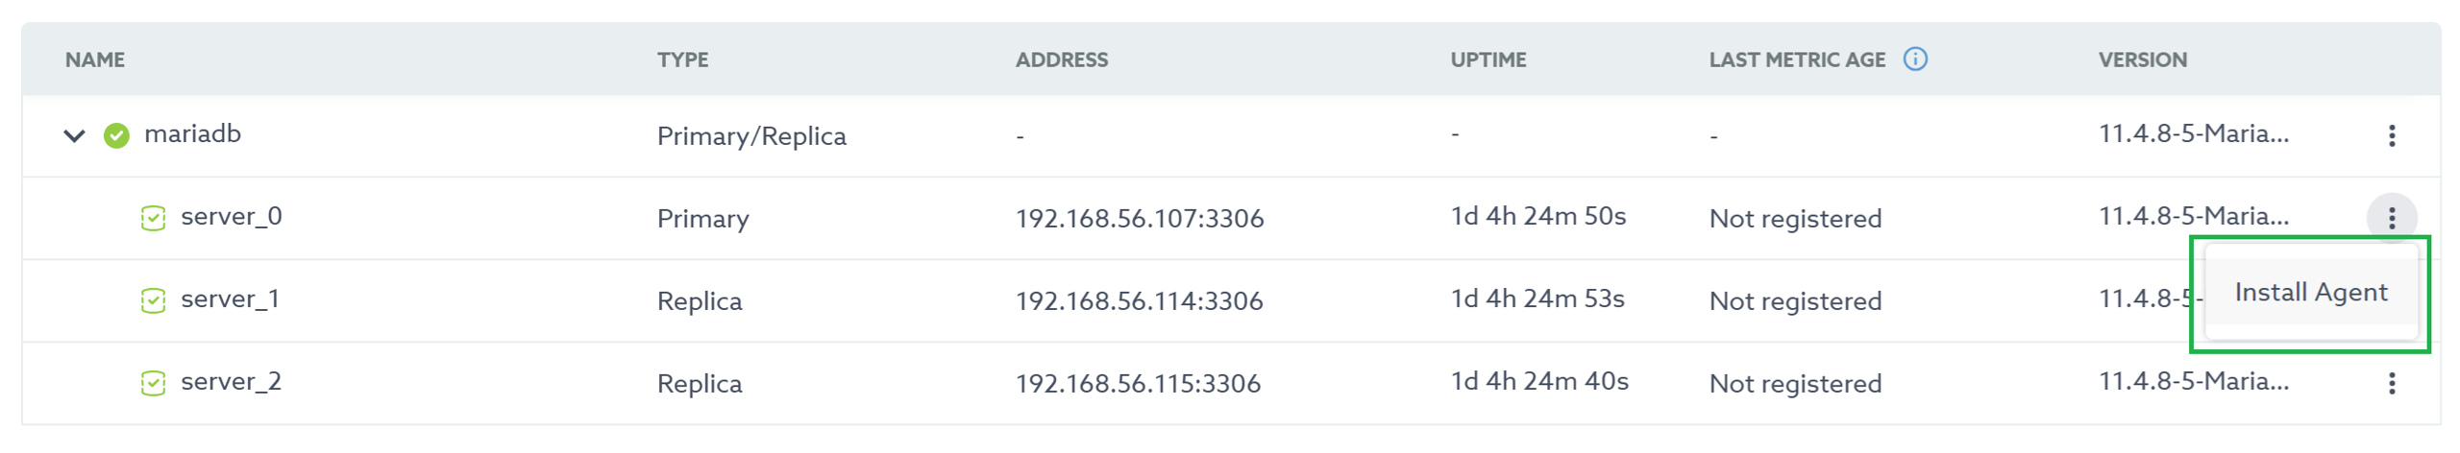Click the Last Metric Age info icon
This screenshot has width=2460, height=453.
[1914, 60]
